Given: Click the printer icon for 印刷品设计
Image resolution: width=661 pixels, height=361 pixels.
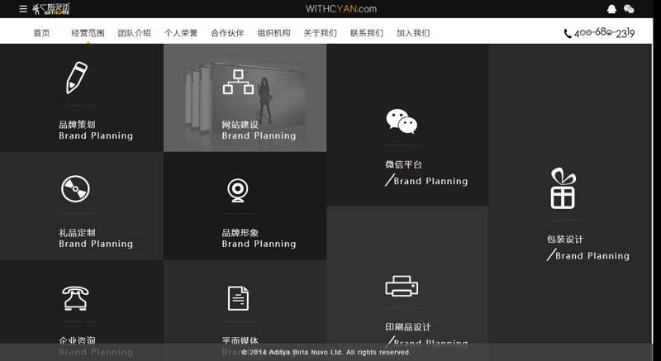Looking at the screenshot, I should 402,286.
